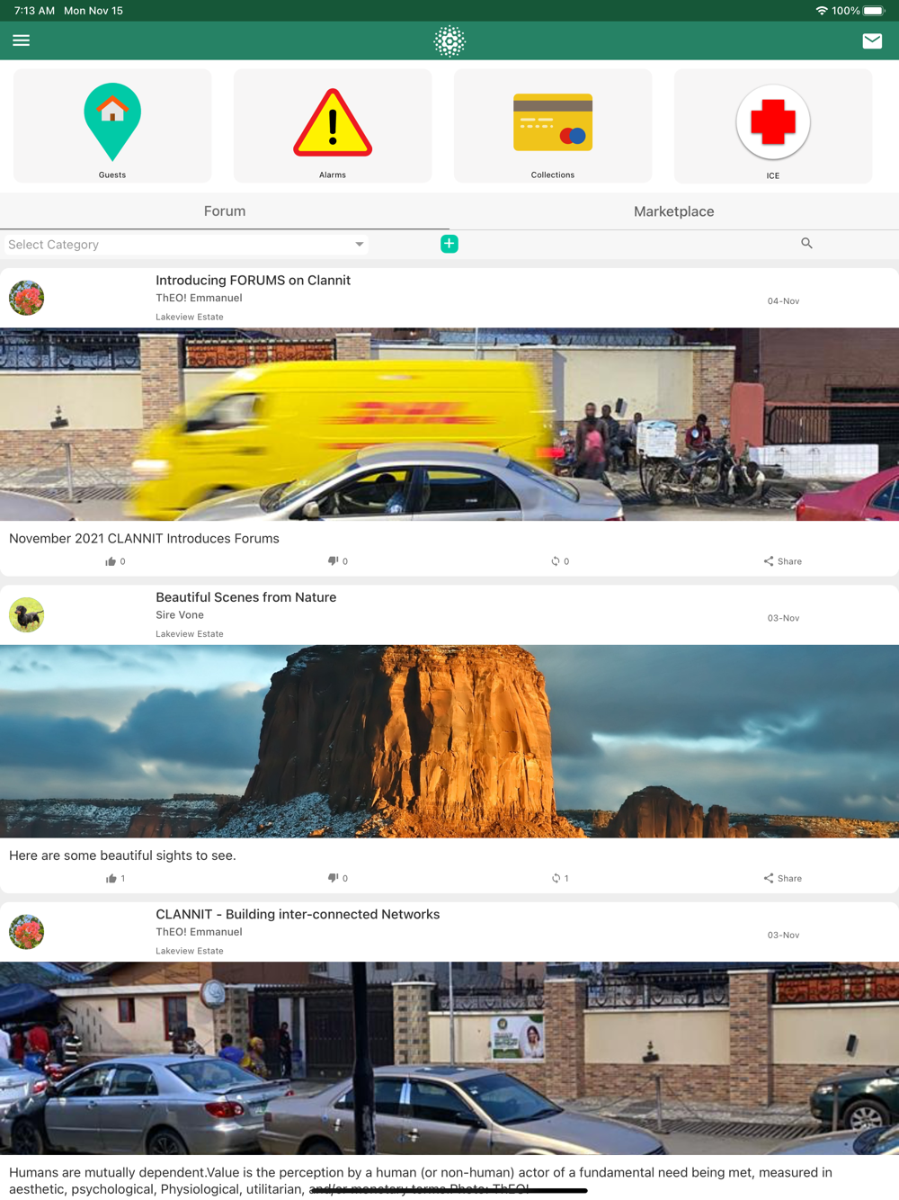This screenshot has height=1200, width=899.
Task: Check the battery indicator in status bar
Action: pyautogui.click(x=874, y=11)
